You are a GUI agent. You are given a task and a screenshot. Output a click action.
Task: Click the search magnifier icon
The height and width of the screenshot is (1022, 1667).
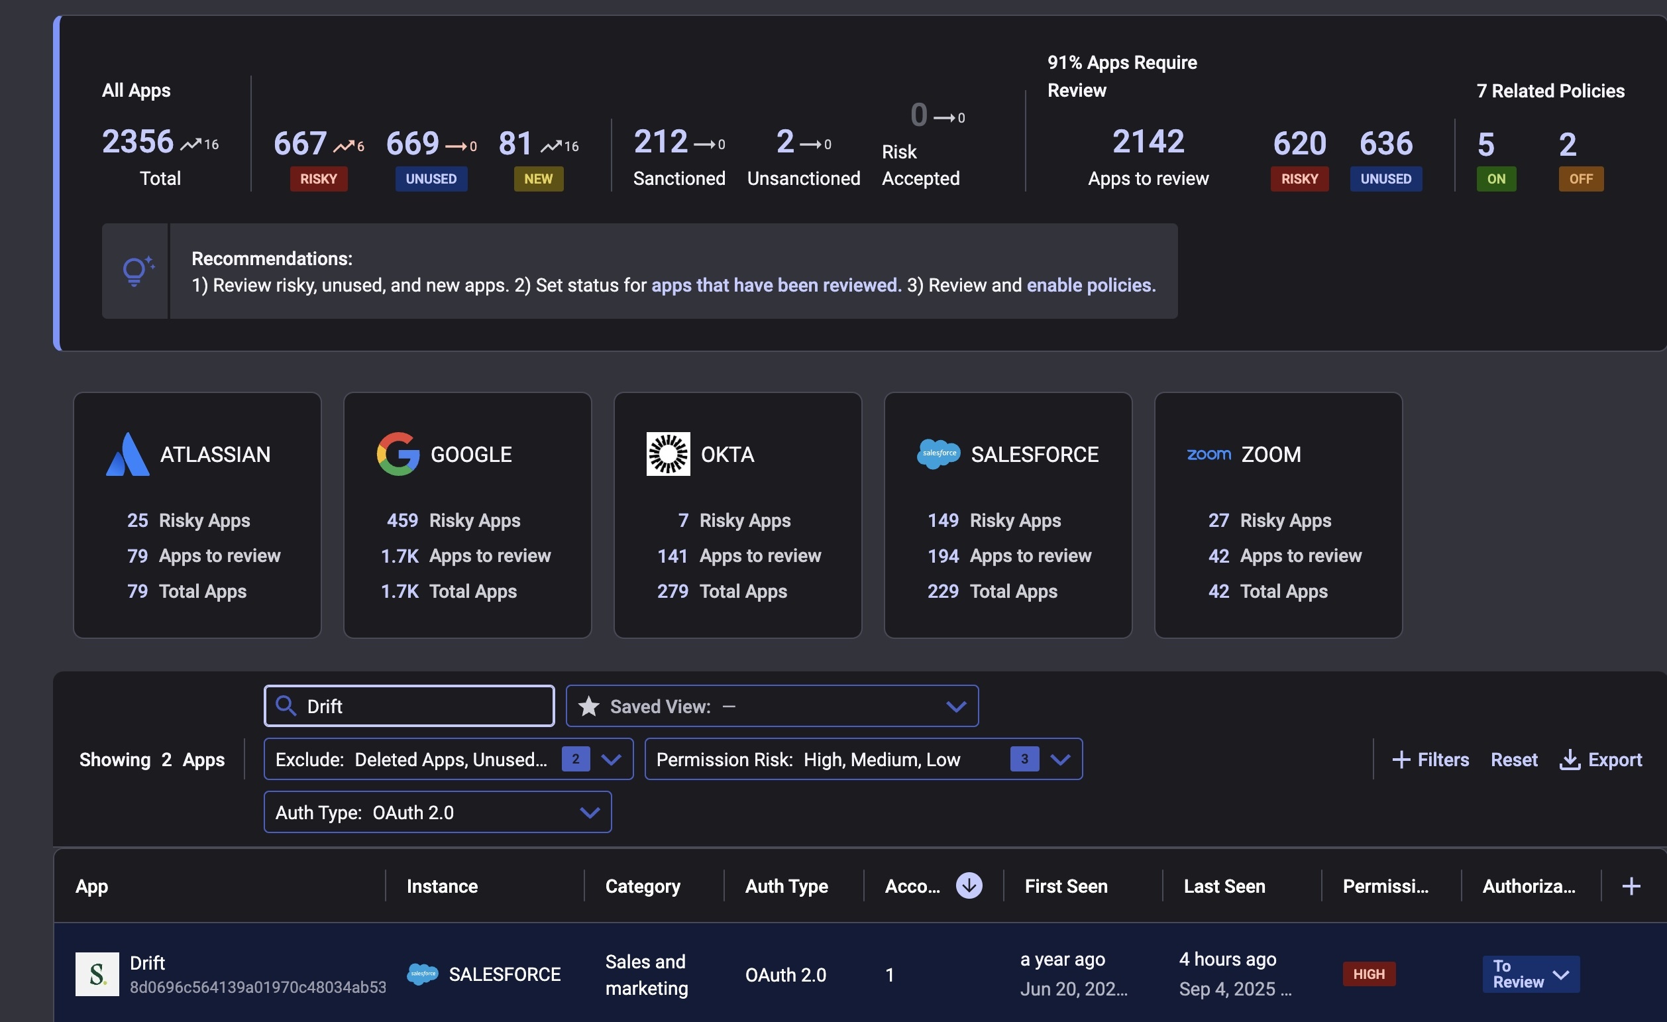click(286, 706)
